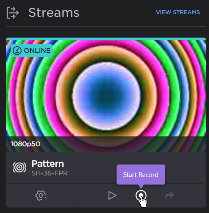Click the checkmark icon in ONLINE badge
Screen dimensions: 209x213
tap(17, 51)
